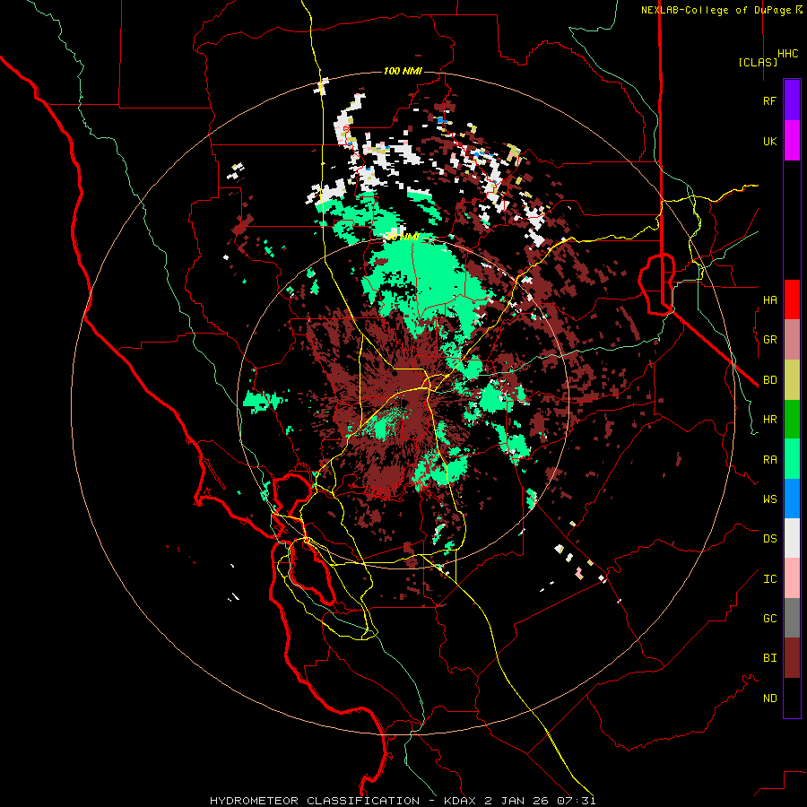Click the GC gray legend swatch
807x807 pixels.
click(x=792, y=618)
